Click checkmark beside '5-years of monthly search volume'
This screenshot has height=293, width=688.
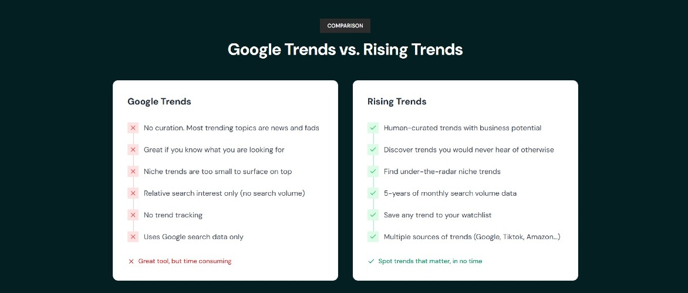[x=373, y=193]
